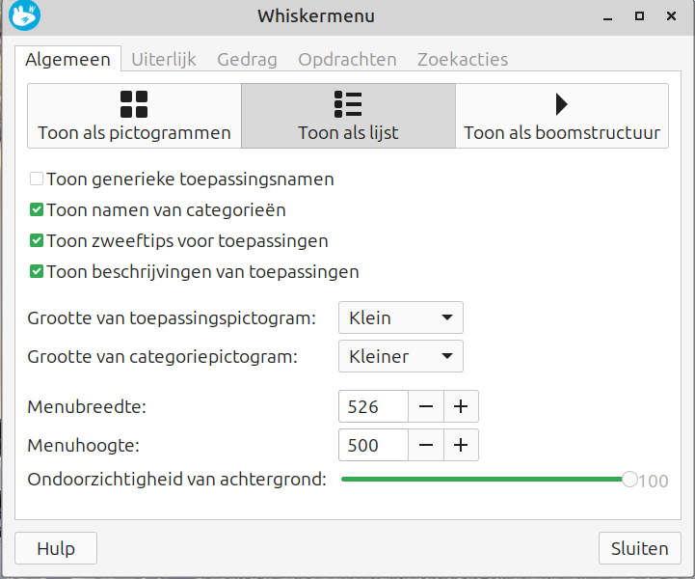The height and width of the screenshot is (579, 695).
Task: Decrease Menuhoogte with minus button
Action: (425, 445)
